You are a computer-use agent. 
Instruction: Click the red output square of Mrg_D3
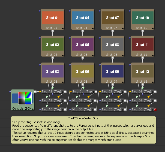pyautogui.click(x=155, y=110)
